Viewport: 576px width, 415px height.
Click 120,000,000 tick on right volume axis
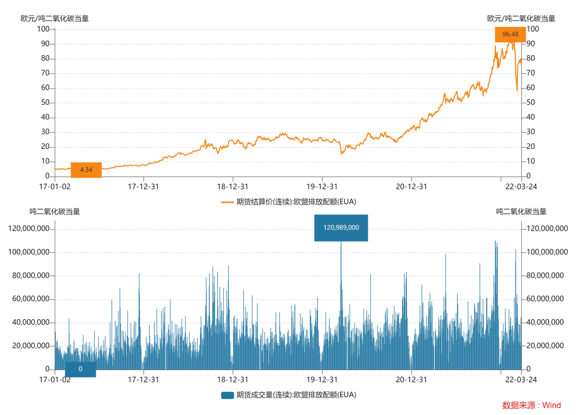(x=547, y=229)
